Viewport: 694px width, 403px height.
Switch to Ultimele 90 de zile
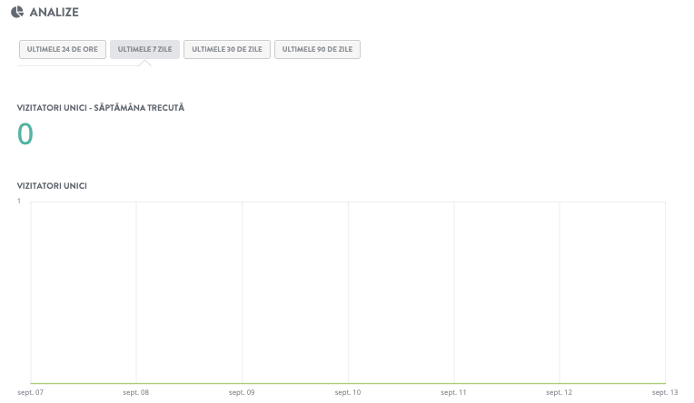[317, 49]
